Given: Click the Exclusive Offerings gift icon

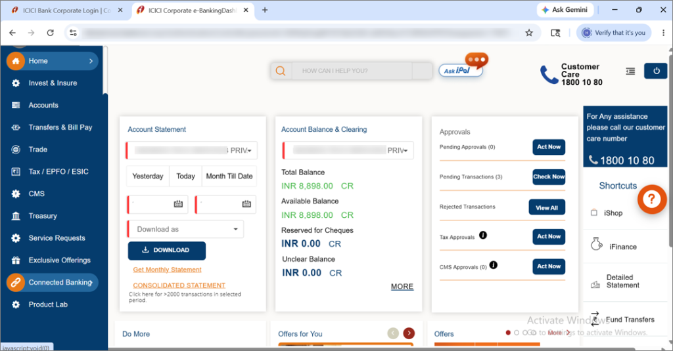Looking at the screenshot, I should tap(16, 260).
